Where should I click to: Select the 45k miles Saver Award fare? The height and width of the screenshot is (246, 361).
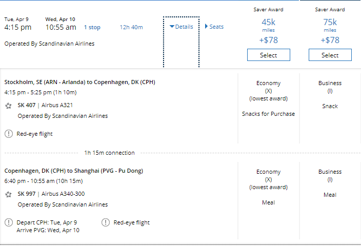click(x=268, y=55)
